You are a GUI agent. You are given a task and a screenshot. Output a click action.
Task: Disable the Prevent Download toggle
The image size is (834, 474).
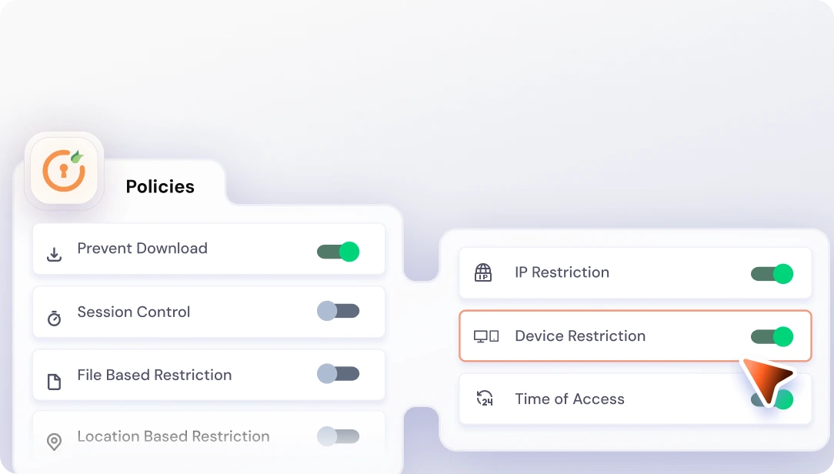click(338, 251)
